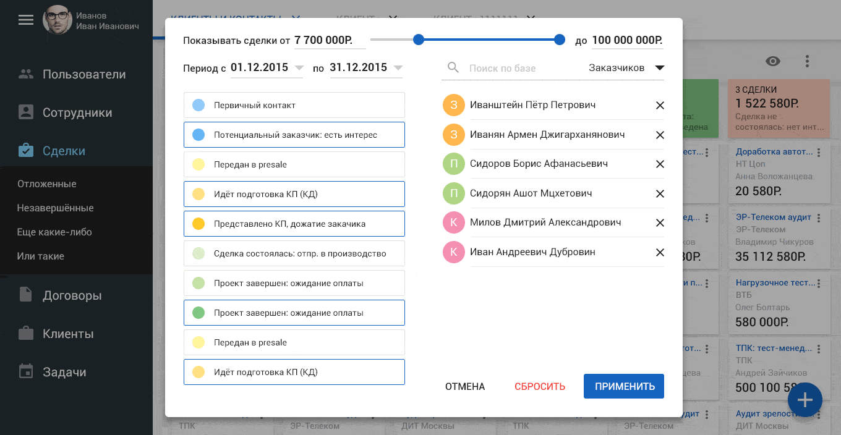841x435 pixels.
Task: Click green П avatar of Сидоров
Action: click(454, 164)
